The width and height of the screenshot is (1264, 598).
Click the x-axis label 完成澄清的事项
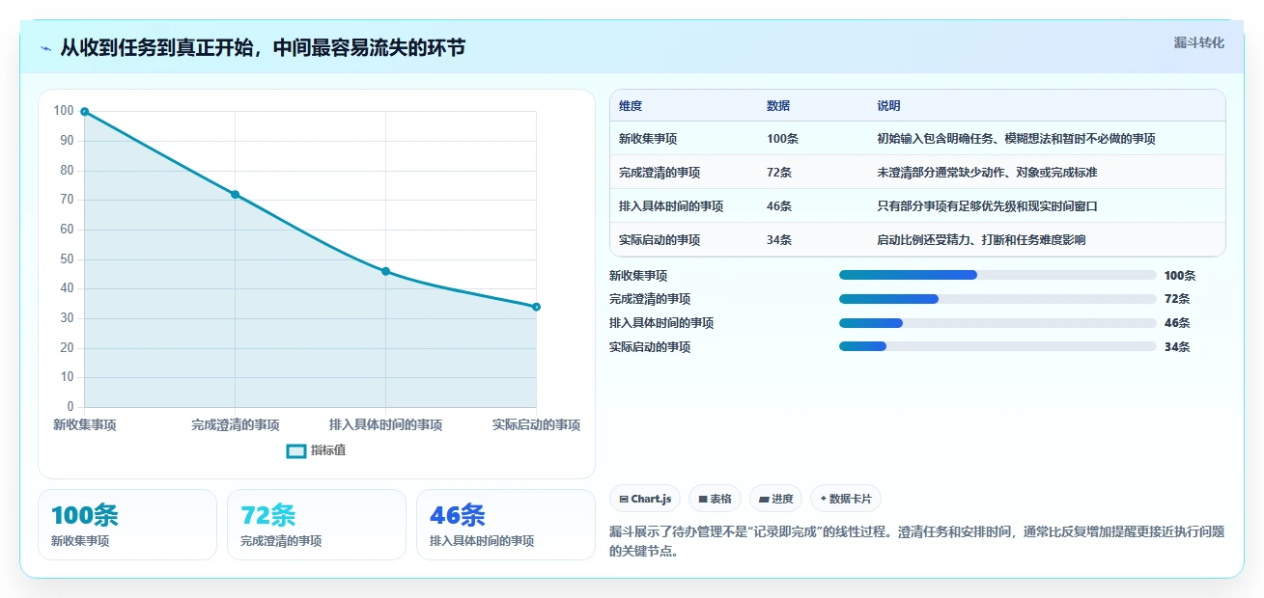click(x=236, y=425)
